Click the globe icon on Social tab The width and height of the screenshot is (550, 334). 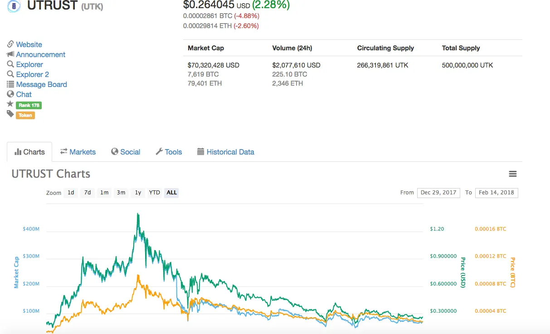[x=115, y=152]
